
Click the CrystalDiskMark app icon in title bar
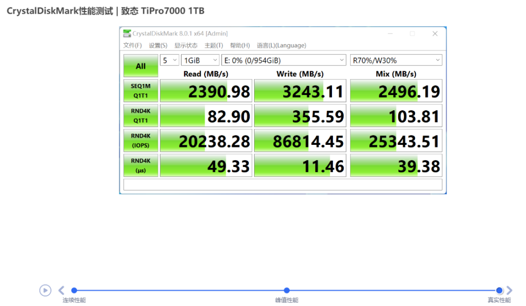[x=127, y=34]
